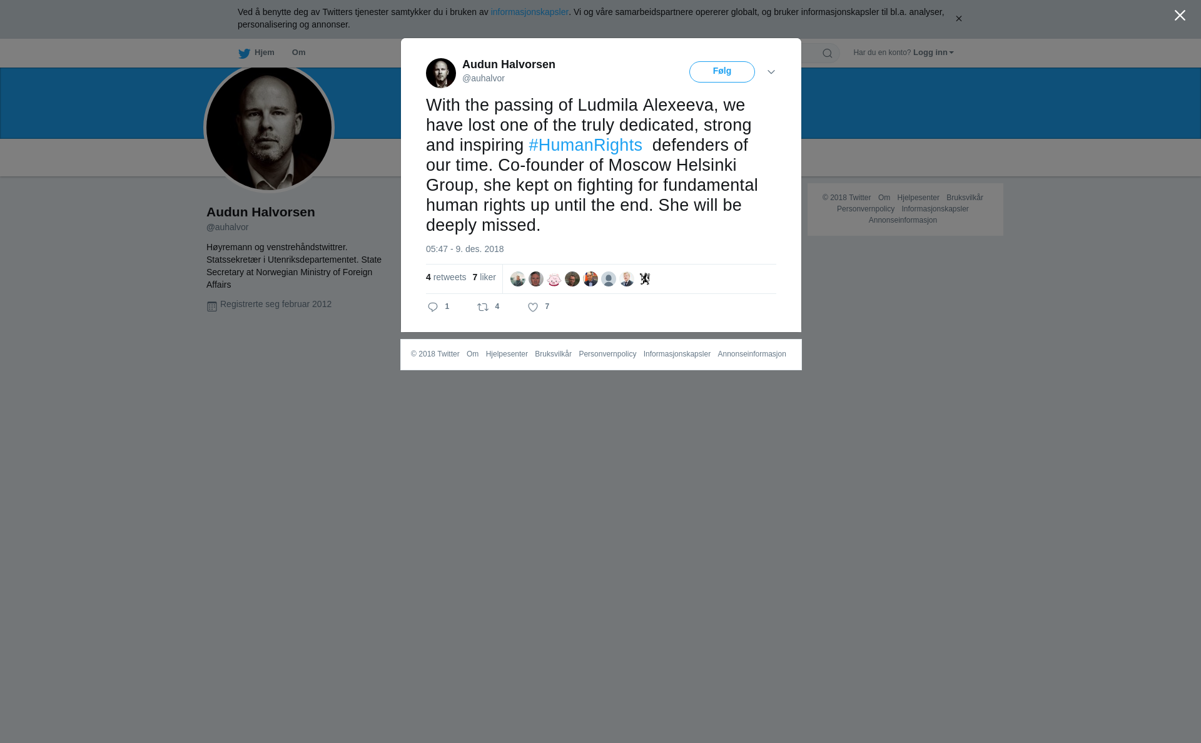This screenshot has height=743, width=1201.
Task: Open the lion crest liker avatar
Action: (645, 279)
